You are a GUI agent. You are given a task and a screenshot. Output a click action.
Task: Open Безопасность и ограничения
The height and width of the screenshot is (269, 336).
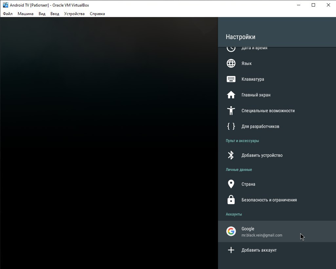(x=277, y=200)
